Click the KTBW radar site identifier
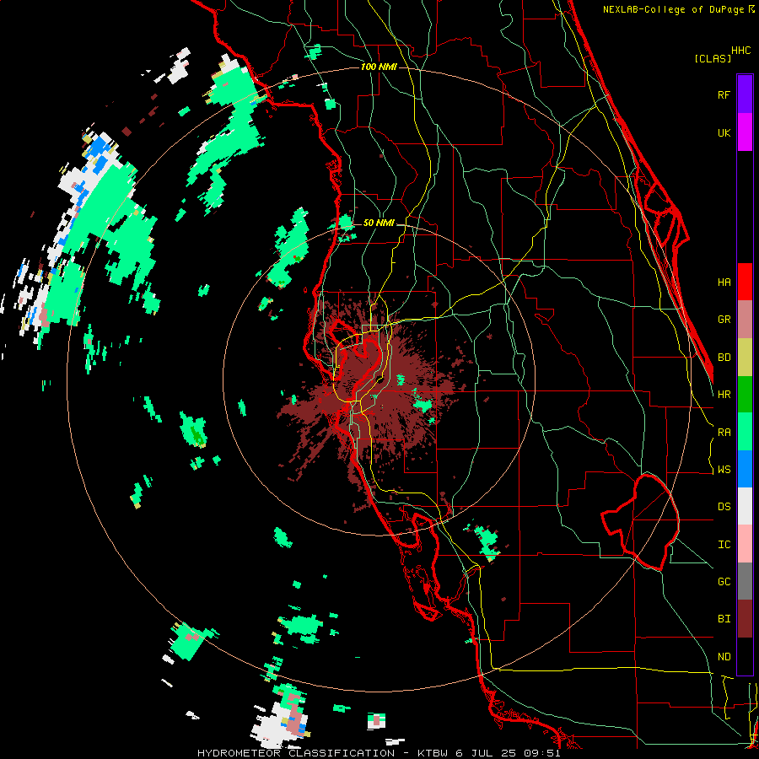759x759 pixels. coord(433,753)
